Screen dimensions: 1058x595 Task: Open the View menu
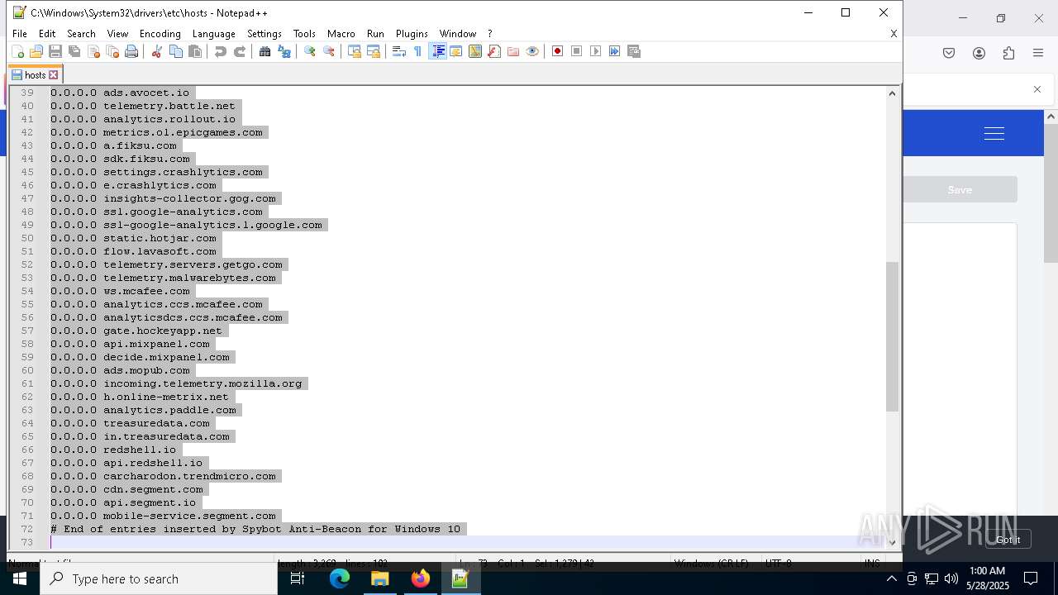tap(117, 34)
